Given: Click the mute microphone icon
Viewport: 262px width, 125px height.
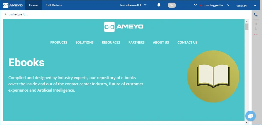Looking at the screenshot, I should click(x=256, y=29).
